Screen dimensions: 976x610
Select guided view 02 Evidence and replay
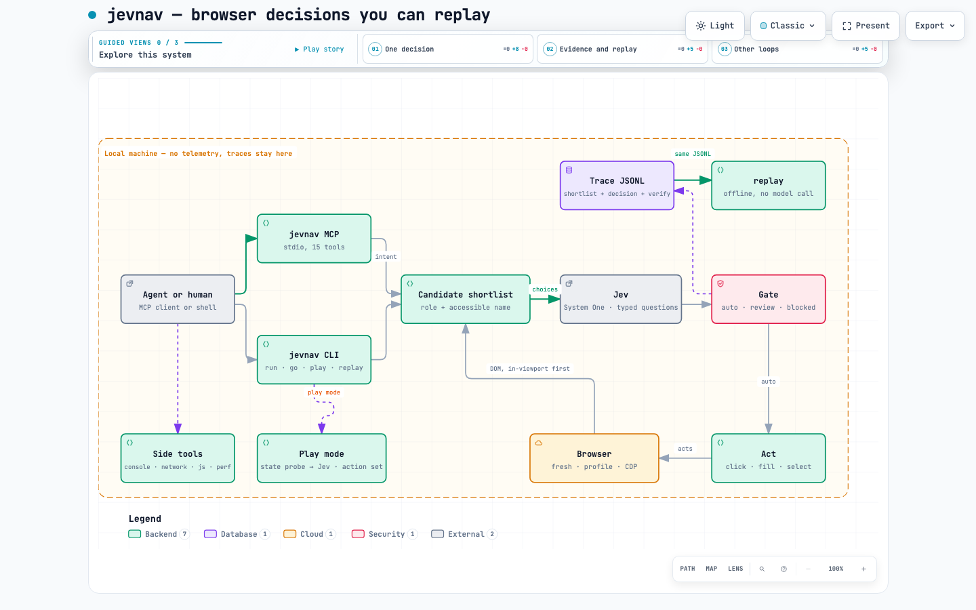pyautogui.click(x=622, y=49)
